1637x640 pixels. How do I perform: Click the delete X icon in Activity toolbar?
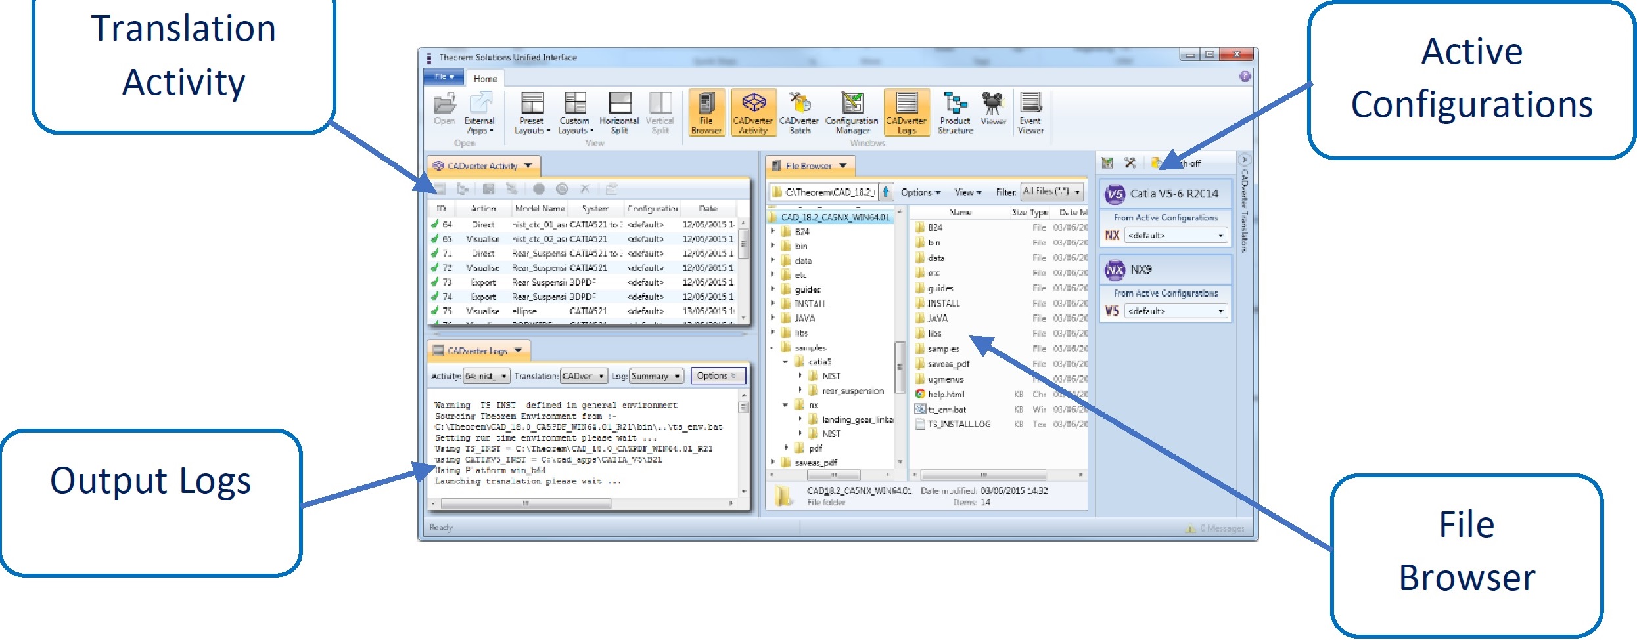585,189
